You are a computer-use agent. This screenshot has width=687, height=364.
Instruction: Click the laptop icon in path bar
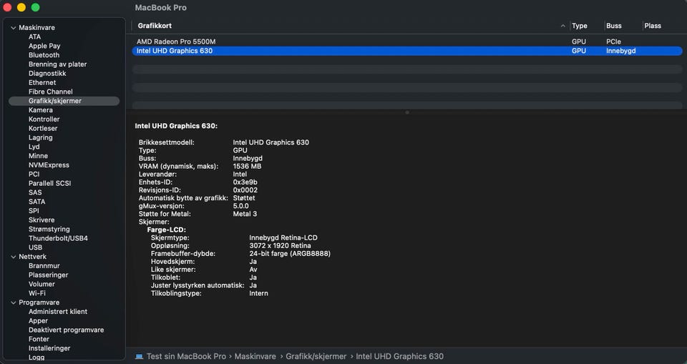click(x=139, y=357)
